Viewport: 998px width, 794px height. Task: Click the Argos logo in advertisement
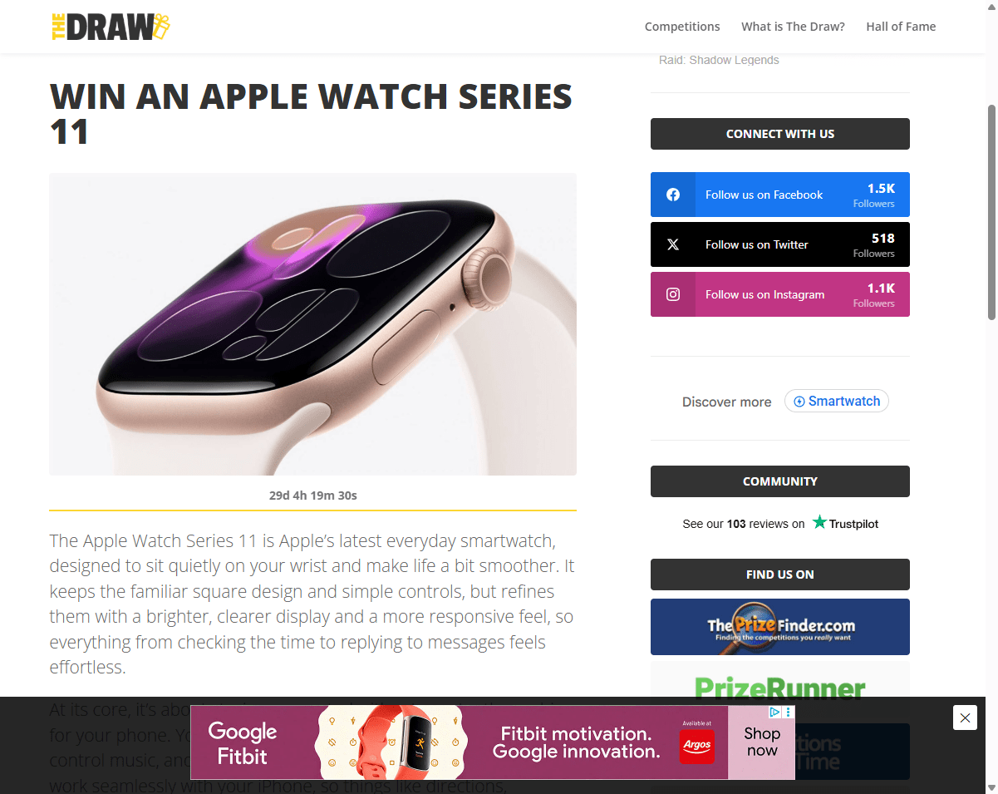[696, 746]
